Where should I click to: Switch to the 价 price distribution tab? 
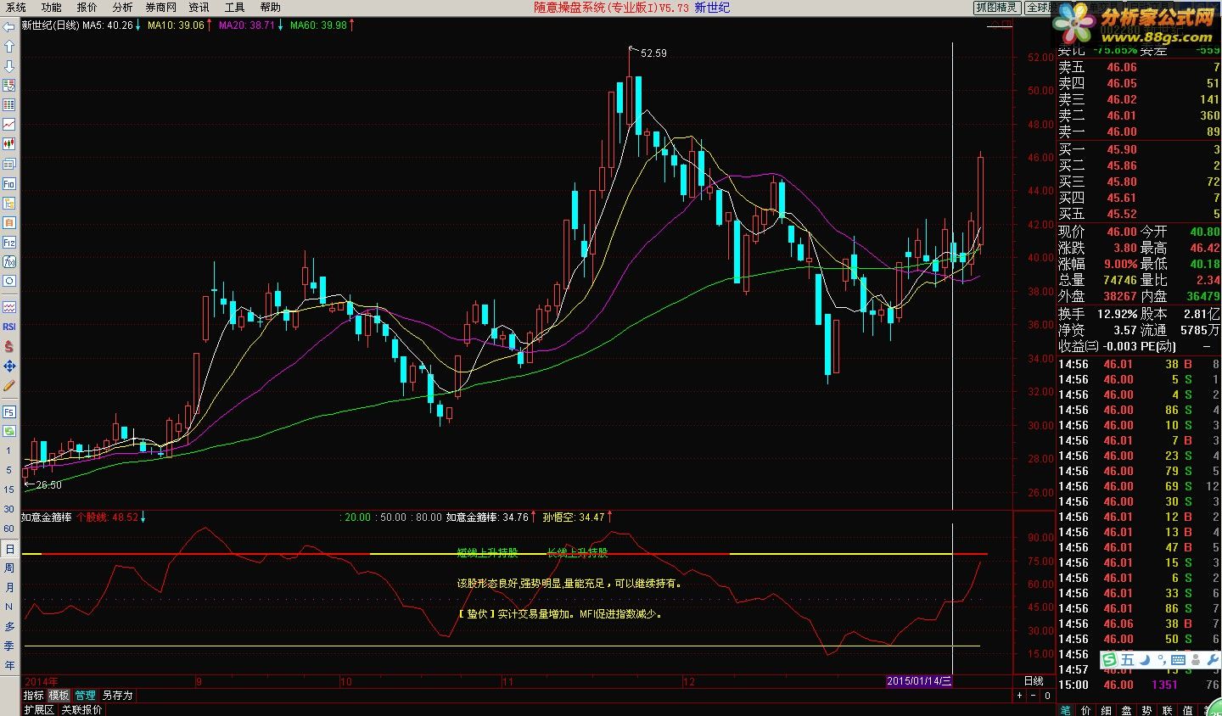pos(1087,709)
